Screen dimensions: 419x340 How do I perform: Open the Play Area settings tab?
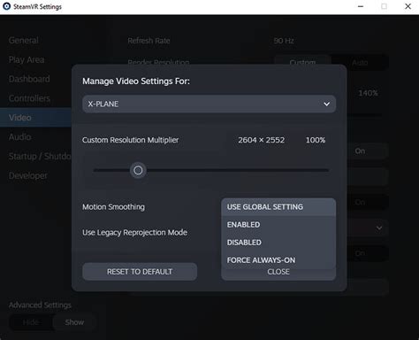tap(27, 60)
